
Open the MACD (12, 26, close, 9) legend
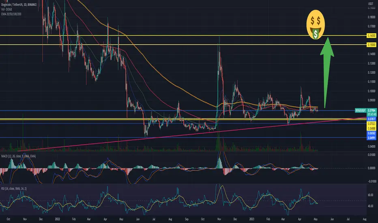coord(18,156)
